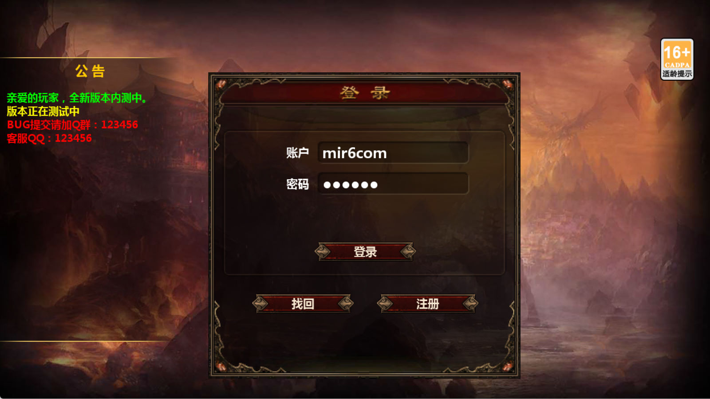
Task: Click the 密码 field label
Action: [x=297, y=184]
